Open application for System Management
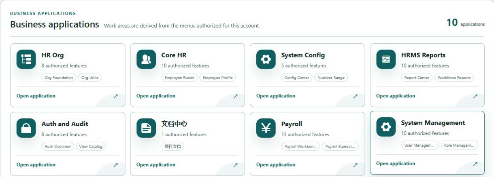494x177 pixels. [x=396, y=163]
